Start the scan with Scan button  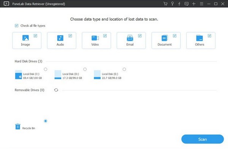point(203,139)
